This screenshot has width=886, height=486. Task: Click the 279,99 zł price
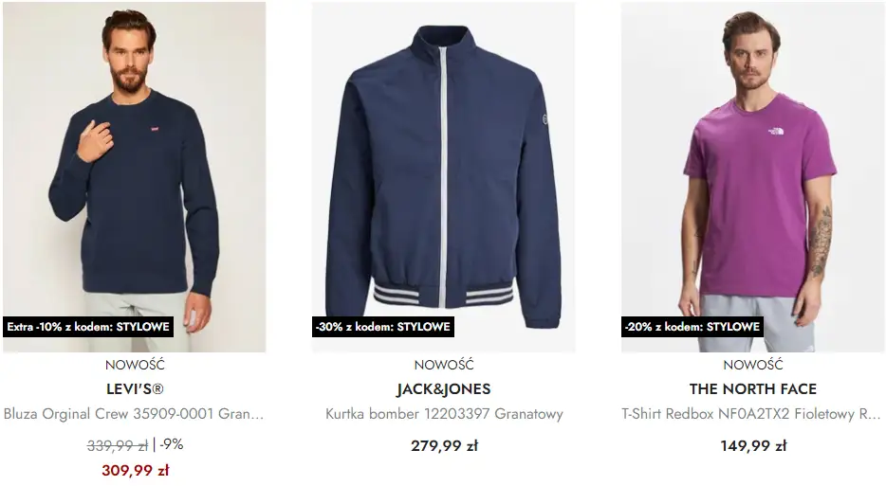point(444,446)
